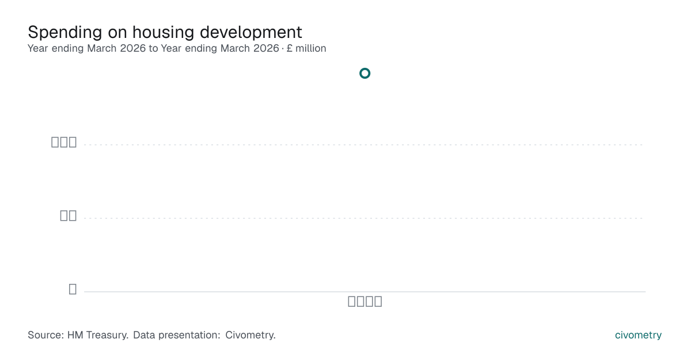Viewport: 691px width, 362px height.
Task: Select the middle y-axis tick label
Action: [69, 215]
